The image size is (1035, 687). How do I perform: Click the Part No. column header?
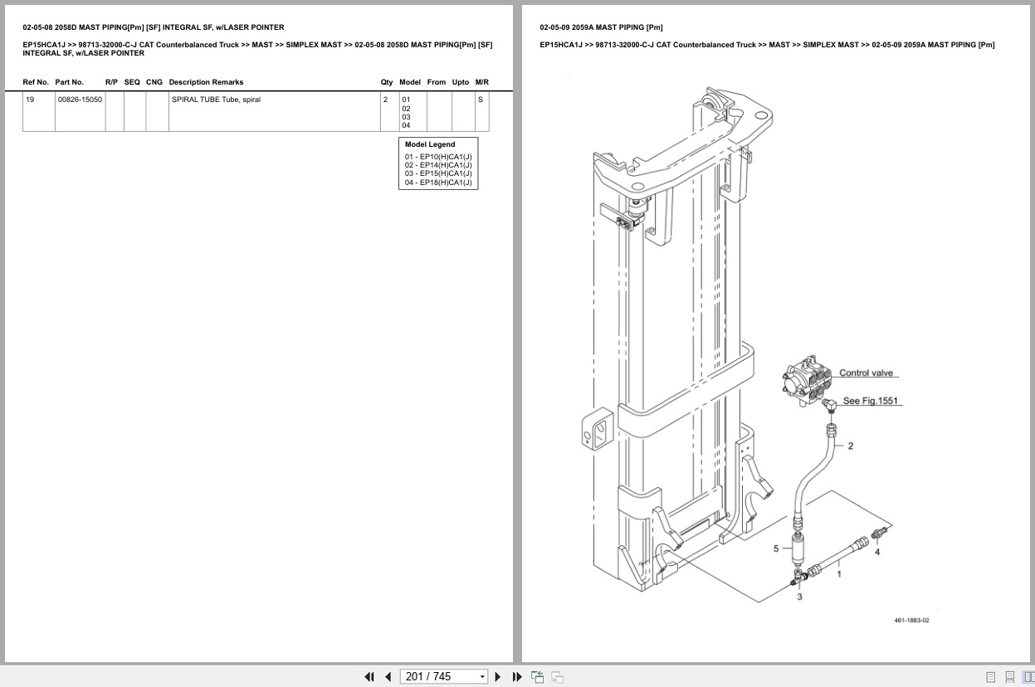point(70,82)
